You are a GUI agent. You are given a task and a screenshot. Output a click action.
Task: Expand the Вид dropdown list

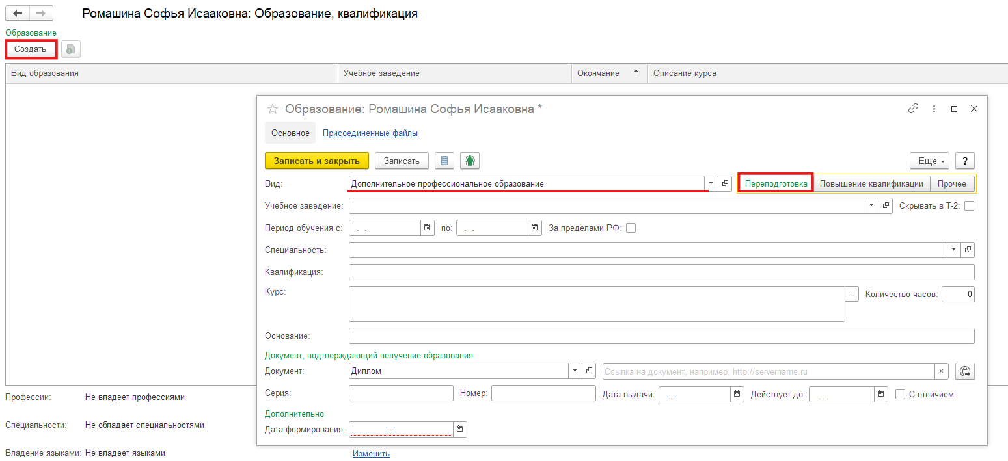coord(711,184)
